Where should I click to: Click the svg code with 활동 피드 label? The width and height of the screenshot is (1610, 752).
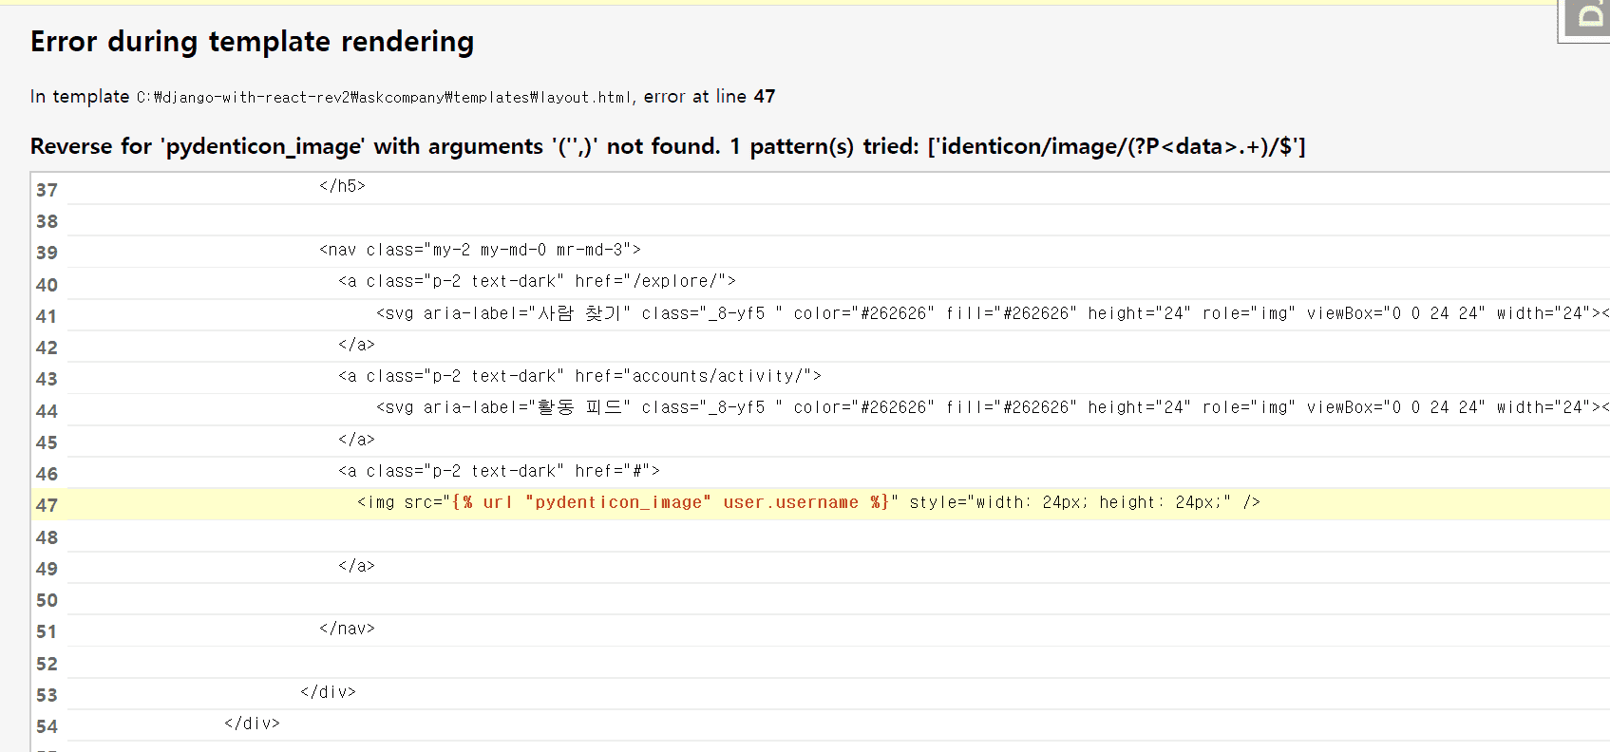tap(988, 407)
